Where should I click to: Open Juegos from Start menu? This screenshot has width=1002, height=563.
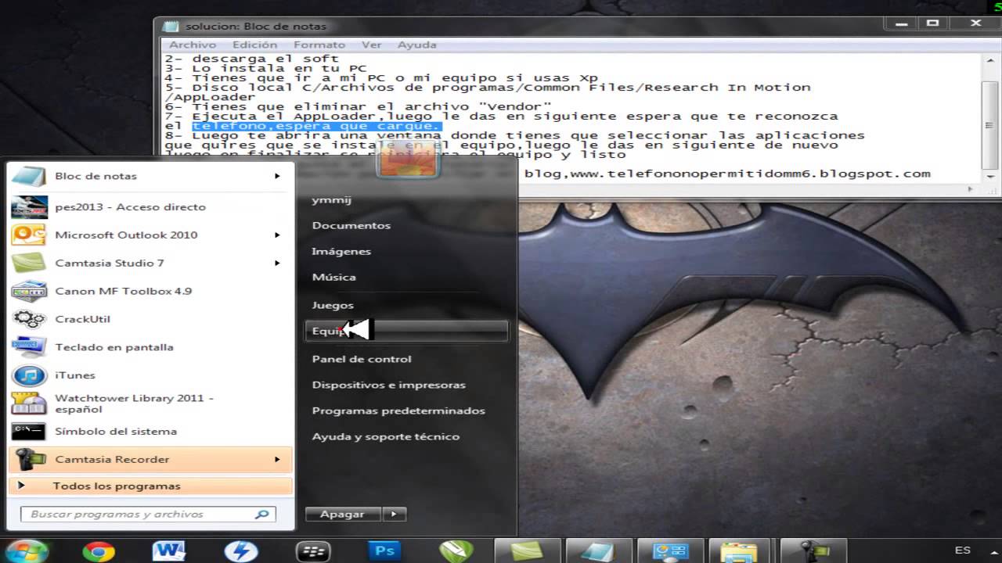tap(333, 305)
